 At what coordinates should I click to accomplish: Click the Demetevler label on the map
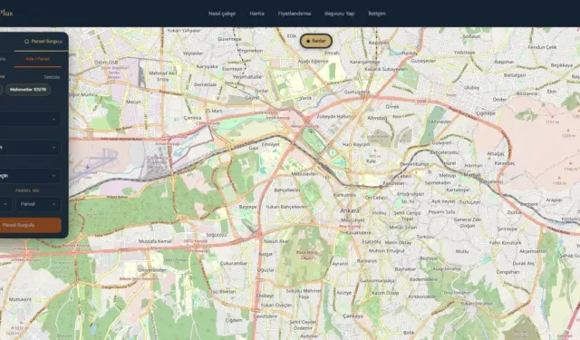coord(206,84)
